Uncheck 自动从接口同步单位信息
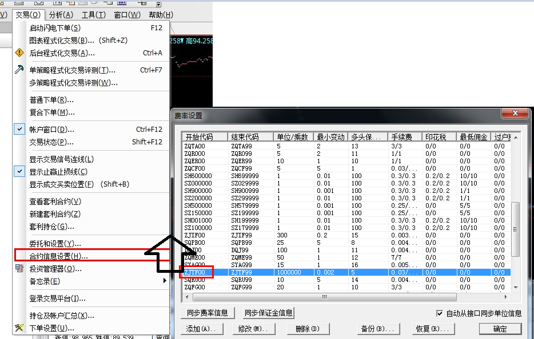The width and height of the screenshot is (534, 339). (x=440, y=313)
